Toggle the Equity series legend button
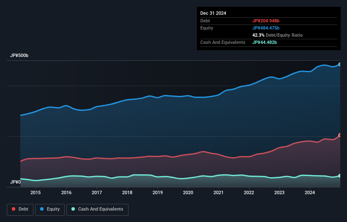This screenshot has width=347, height=222. 50,209
